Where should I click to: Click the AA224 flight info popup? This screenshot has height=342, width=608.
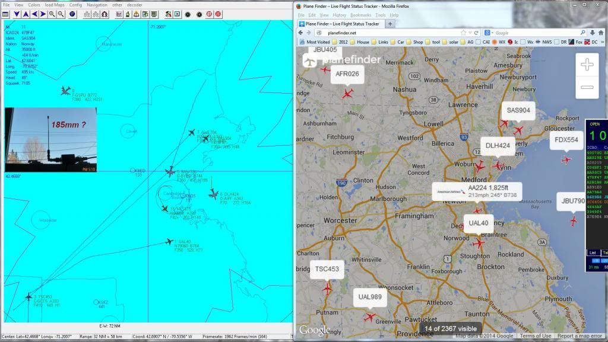(478, 191)
